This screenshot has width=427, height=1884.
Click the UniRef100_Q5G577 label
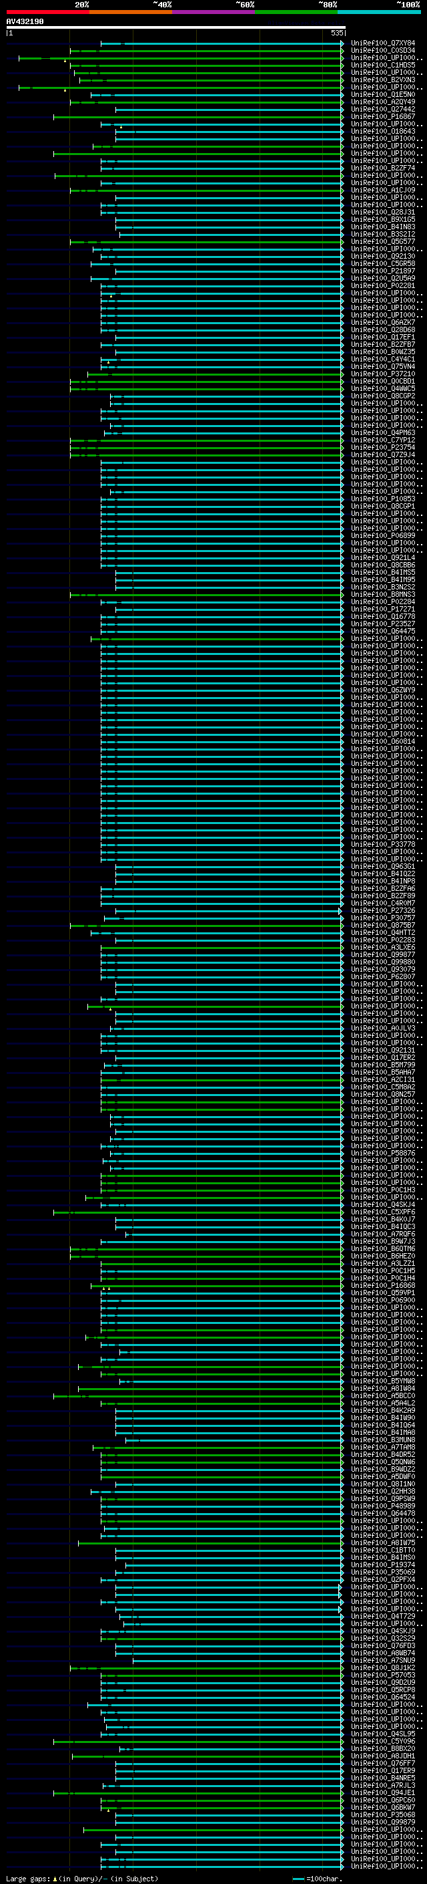pyautogui.click(x=383, y=242)
